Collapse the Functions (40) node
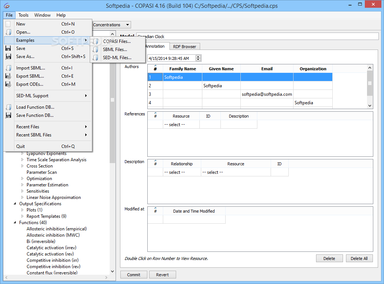Screen dimensions: 384x284 (x=15, y=223)
